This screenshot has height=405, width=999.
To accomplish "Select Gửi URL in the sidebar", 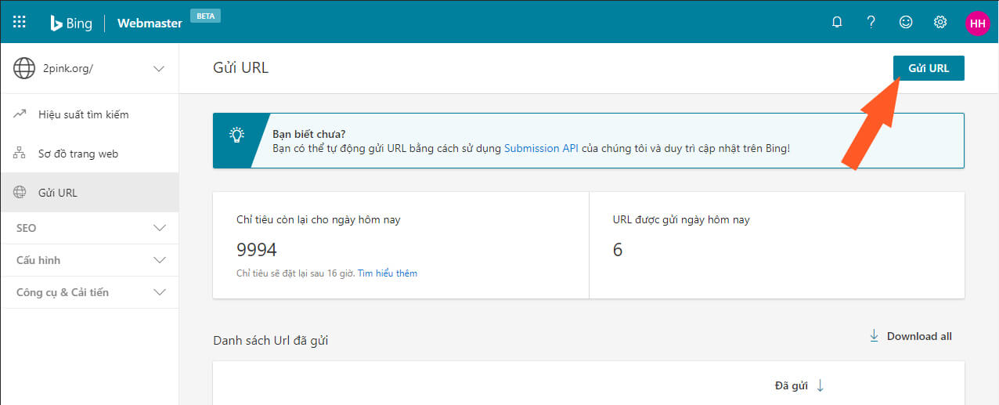I will tap(58, 193).
